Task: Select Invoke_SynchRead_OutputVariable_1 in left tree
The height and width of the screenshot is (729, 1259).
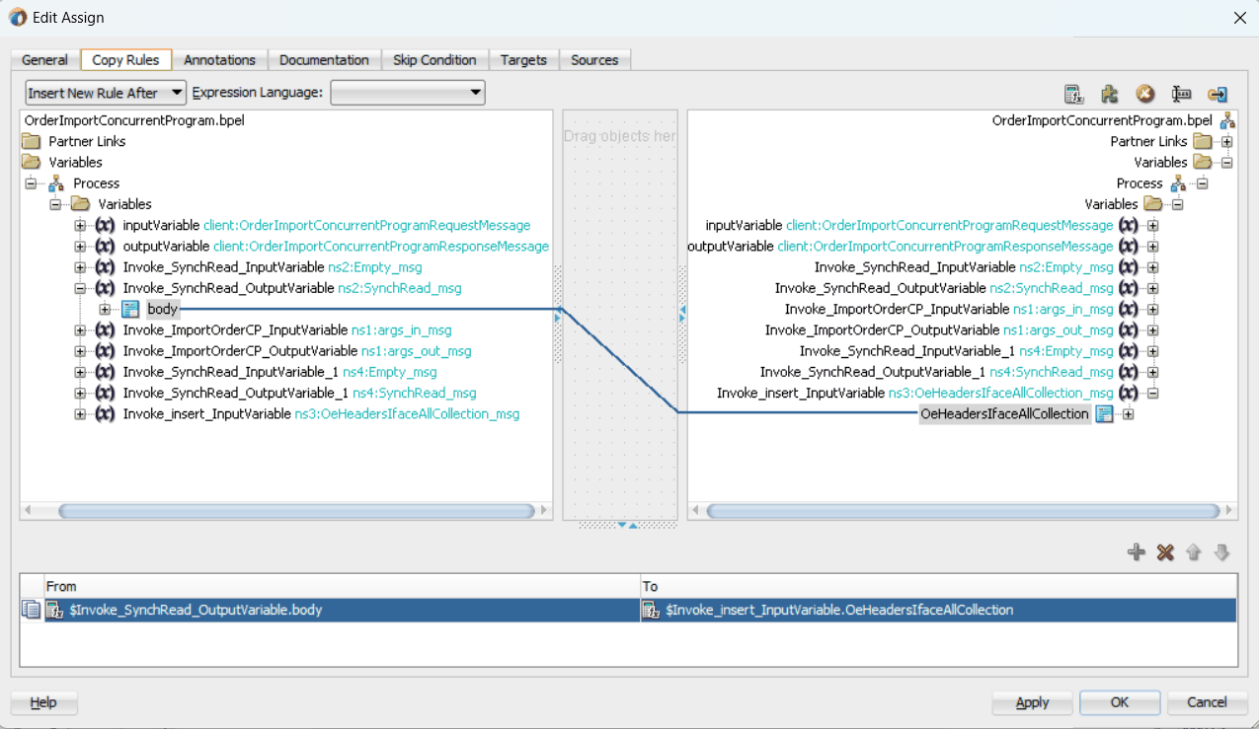Action: [299, 394]
